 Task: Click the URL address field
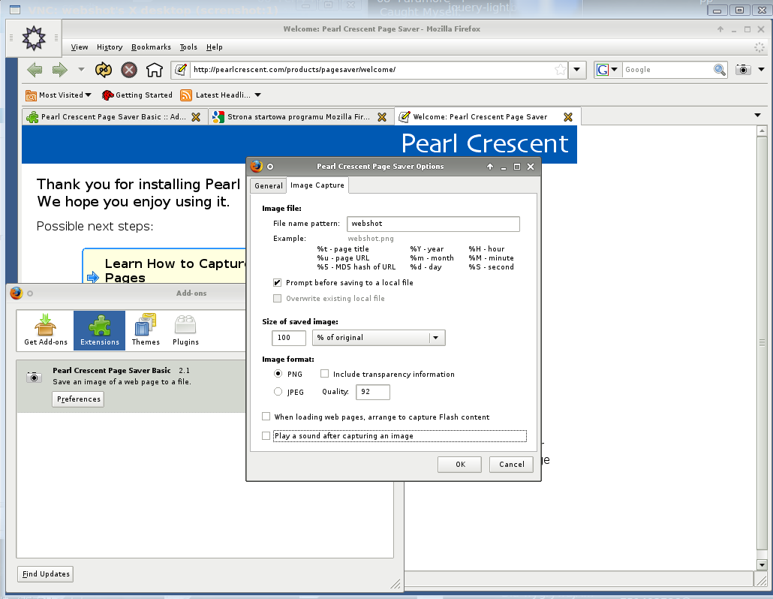(372, 70)
